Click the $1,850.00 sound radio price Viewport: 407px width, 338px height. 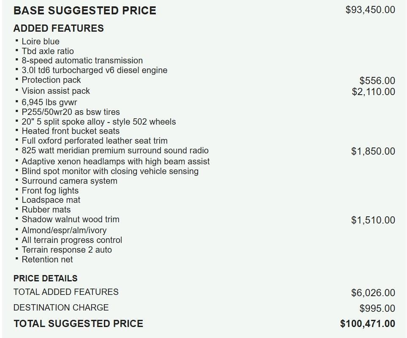coord(373,151)
